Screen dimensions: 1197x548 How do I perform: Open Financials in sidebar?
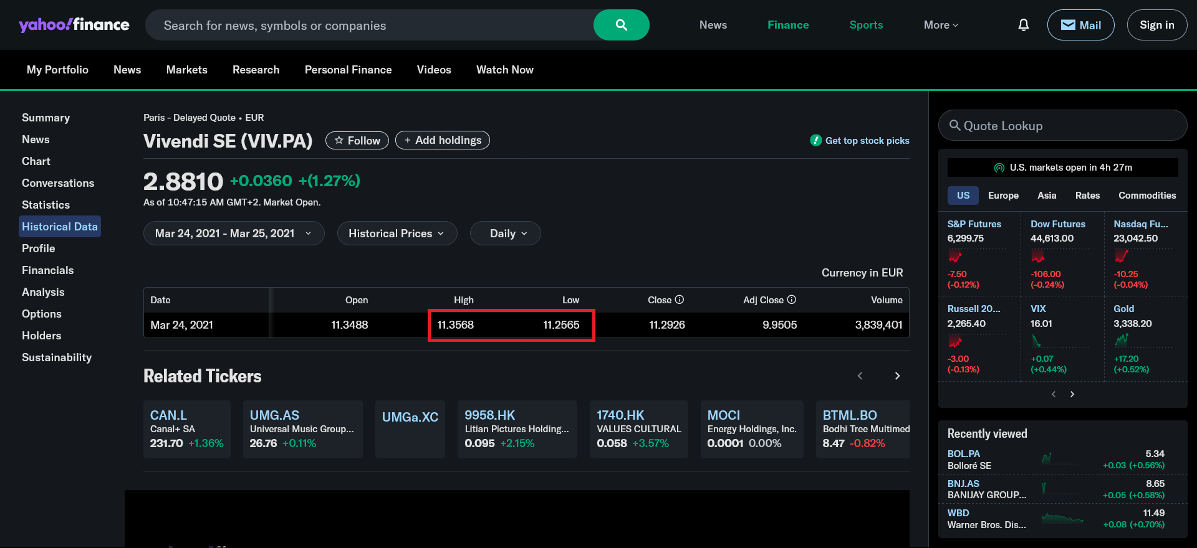pos(47,270)
